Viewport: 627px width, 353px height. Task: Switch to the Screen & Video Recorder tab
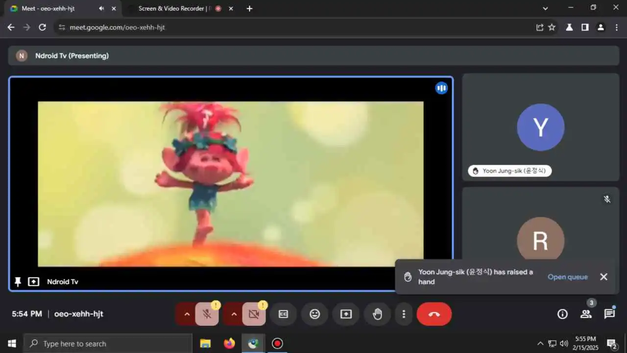(174, 8)
